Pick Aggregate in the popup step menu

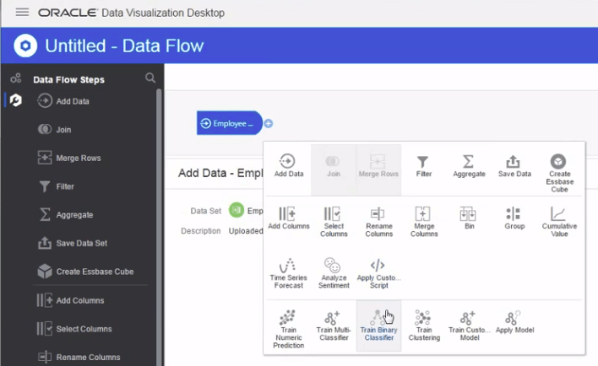[469, 166]
